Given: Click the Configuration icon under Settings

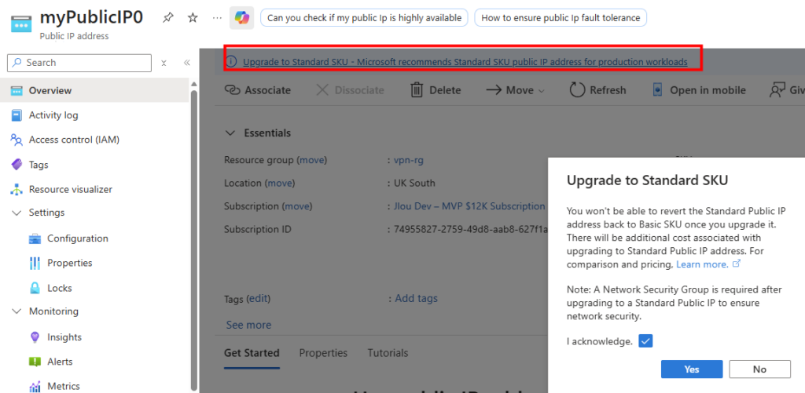Looking at the screenshot, I should (x=35, y=238).
